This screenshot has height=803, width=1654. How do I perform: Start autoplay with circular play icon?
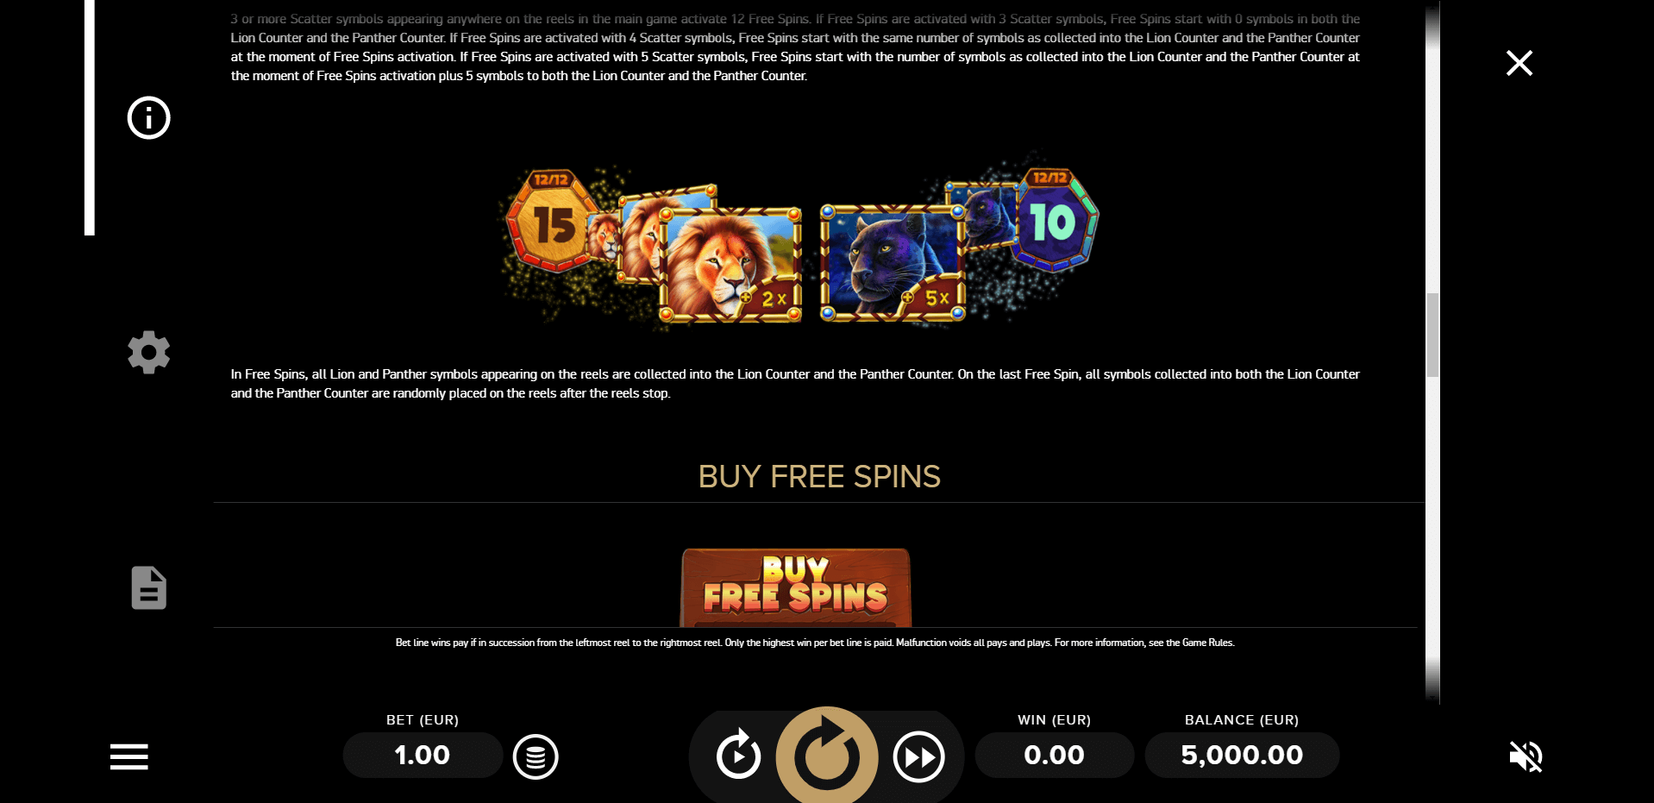coord(738,756)
